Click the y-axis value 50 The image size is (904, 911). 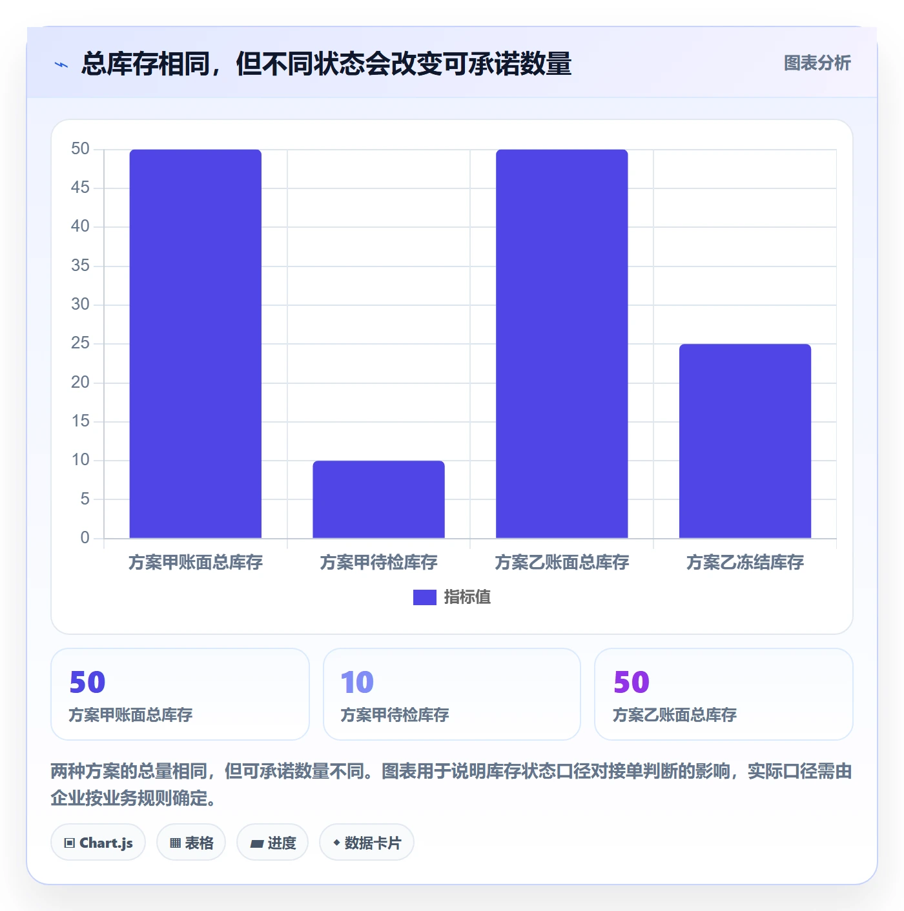click(x=80, y=149)
